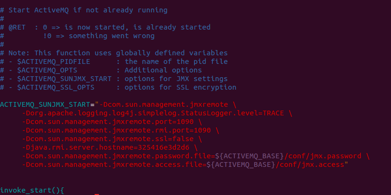Screen dimensions: 391x195
Task: Click the "globally defined variables" note comment
Action: click(x=172, y=53)
